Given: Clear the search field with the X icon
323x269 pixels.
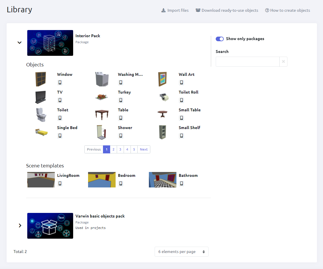Looking at the screenshot, I should (x=283, y=62).
